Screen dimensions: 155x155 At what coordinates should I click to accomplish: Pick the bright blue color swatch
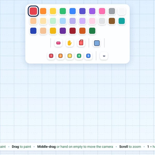pos(73,11)
